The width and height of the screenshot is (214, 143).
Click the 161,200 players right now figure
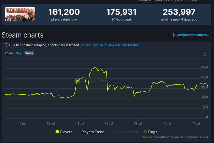[64, 12]
